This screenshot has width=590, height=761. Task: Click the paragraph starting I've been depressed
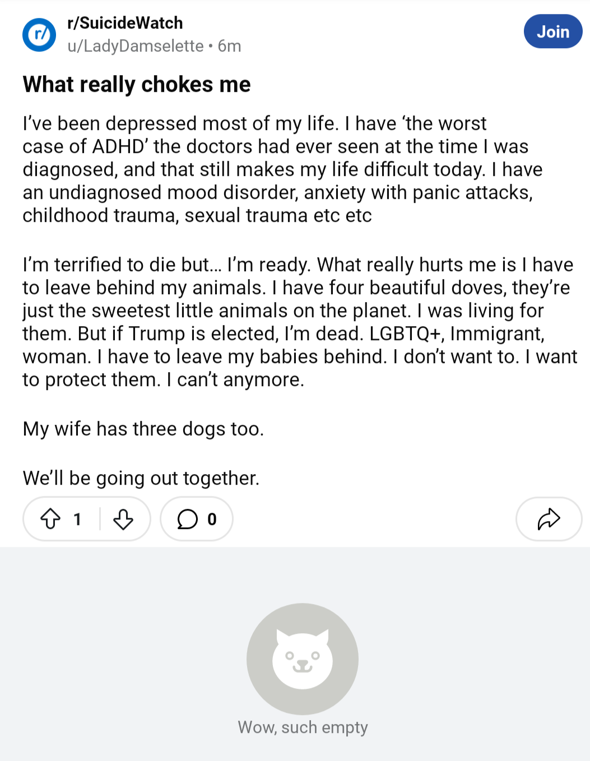pyautogui.click(x=283, y=169)
